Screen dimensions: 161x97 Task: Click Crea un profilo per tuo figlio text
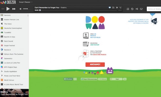[95, 36]
